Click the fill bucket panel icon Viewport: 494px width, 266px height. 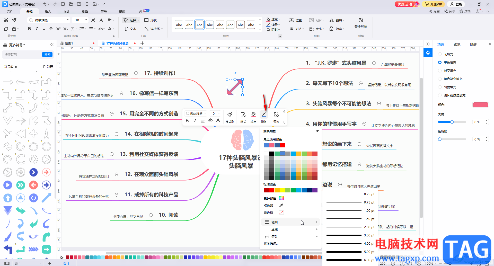pos(428,53)
